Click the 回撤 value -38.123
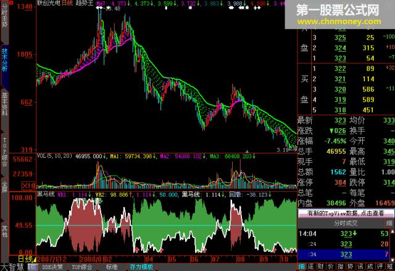 point(257,195)
